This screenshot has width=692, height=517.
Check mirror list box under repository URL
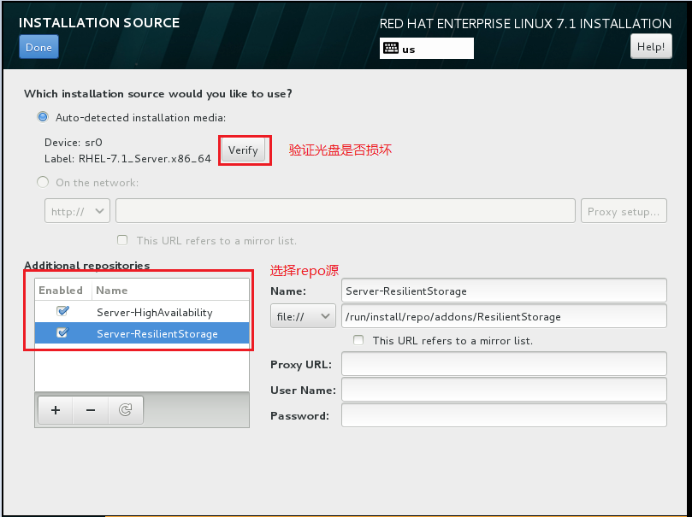point(358,340)
